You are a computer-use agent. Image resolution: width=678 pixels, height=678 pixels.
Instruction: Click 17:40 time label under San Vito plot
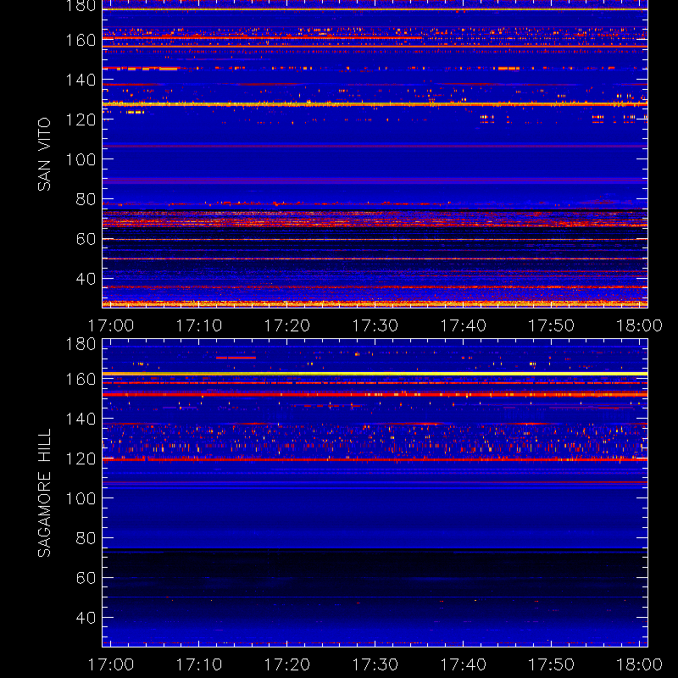point(463,325)
